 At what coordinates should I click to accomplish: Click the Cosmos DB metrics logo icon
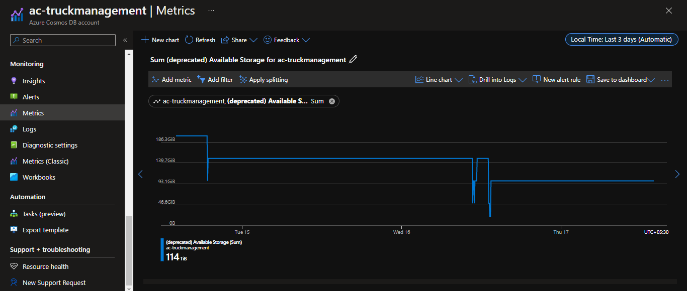click(x=17, y=15)
